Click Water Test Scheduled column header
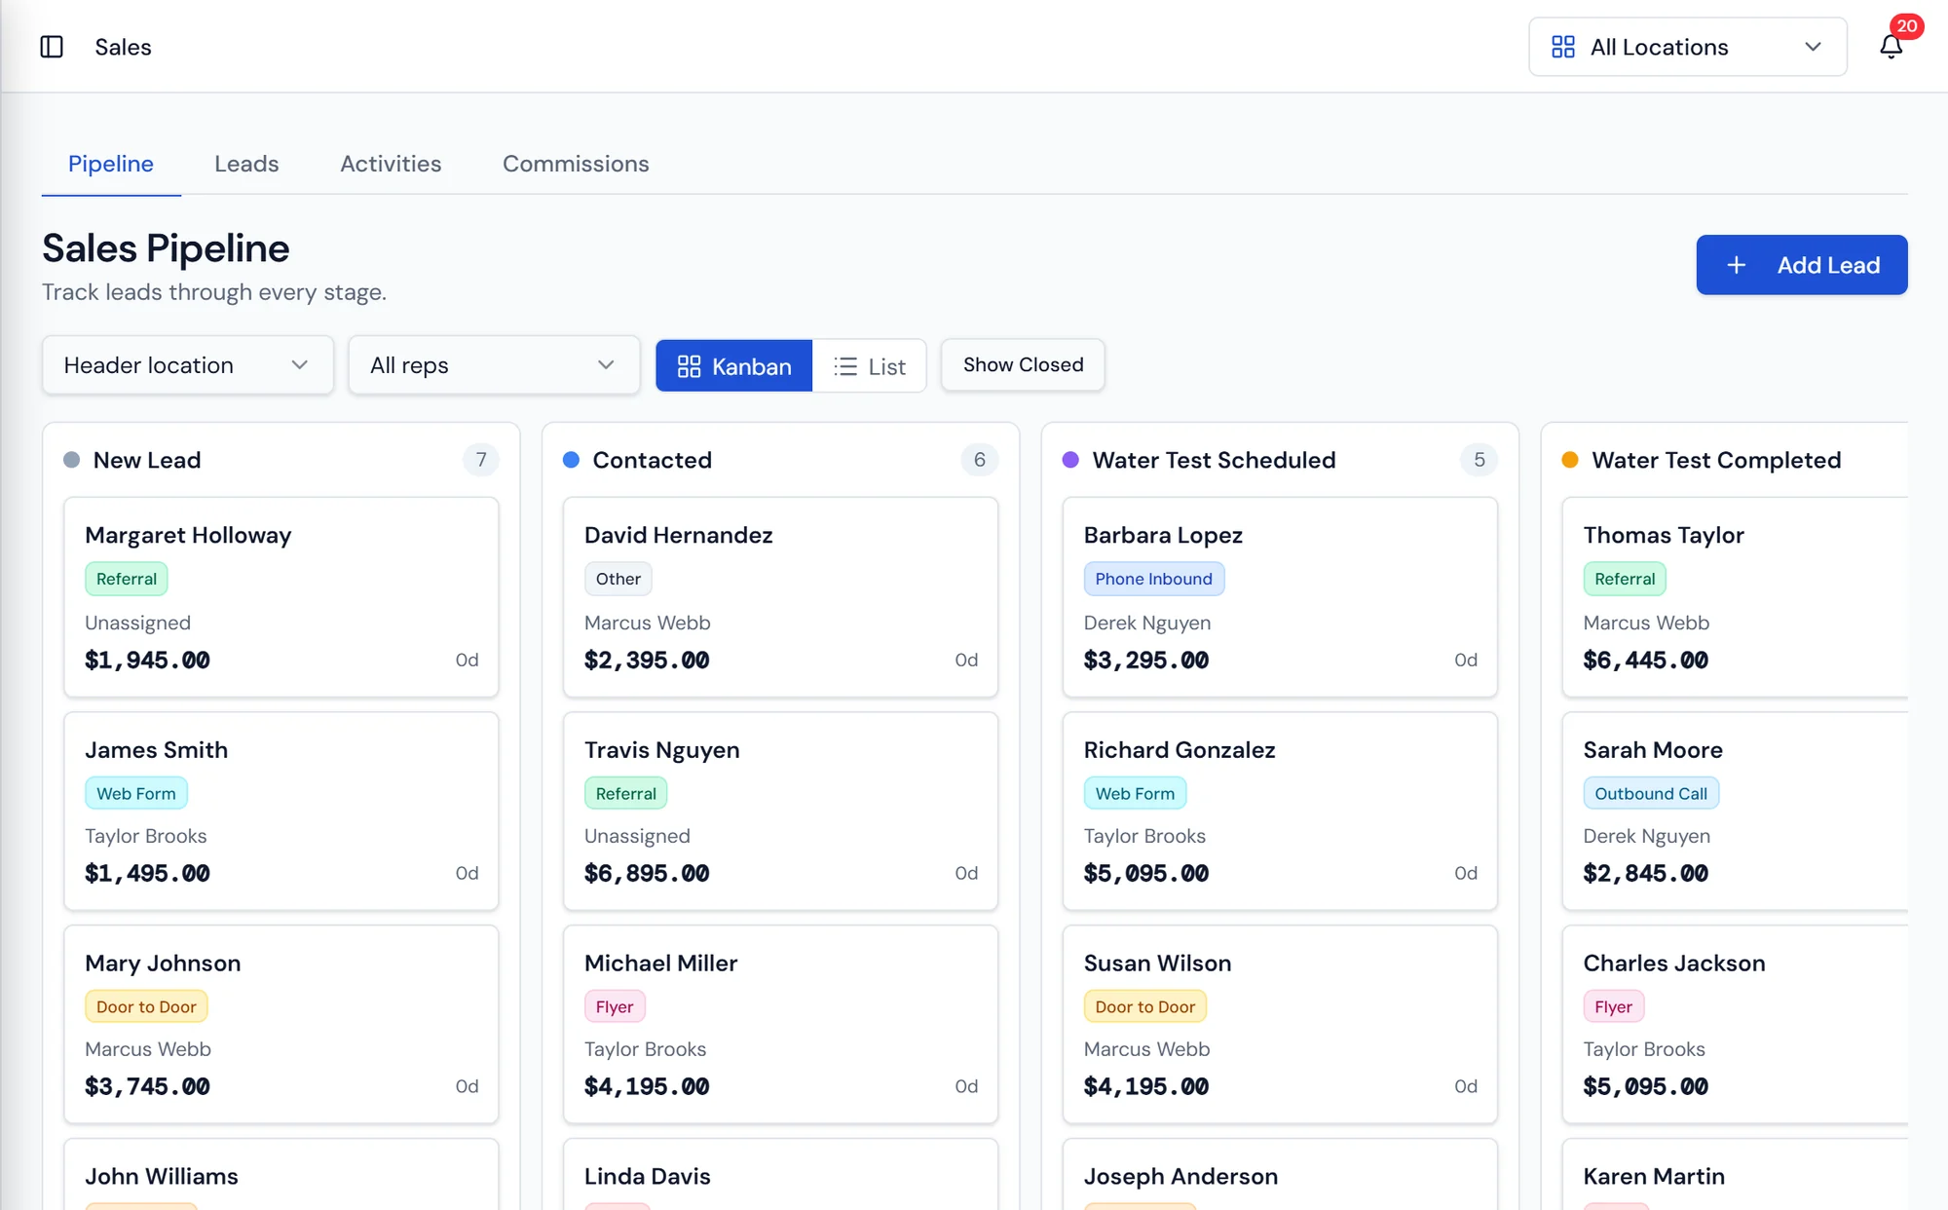This screenshot has width=1948, height=1210. [1214, 460]
